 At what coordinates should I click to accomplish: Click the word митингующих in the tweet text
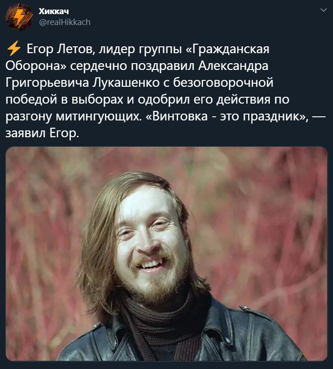(98, 117)
